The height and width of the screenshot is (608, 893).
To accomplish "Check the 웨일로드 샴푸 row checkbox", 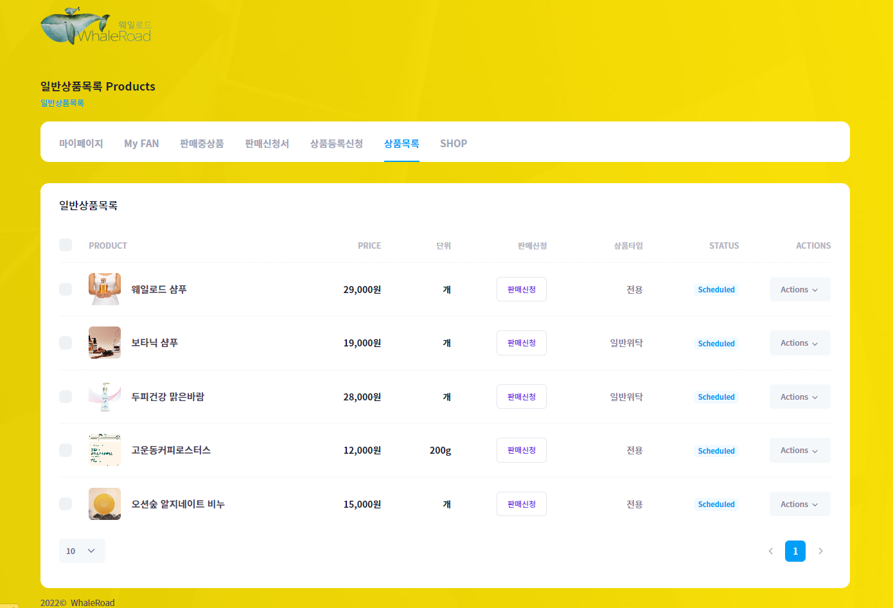I will [x=66, y=289].
